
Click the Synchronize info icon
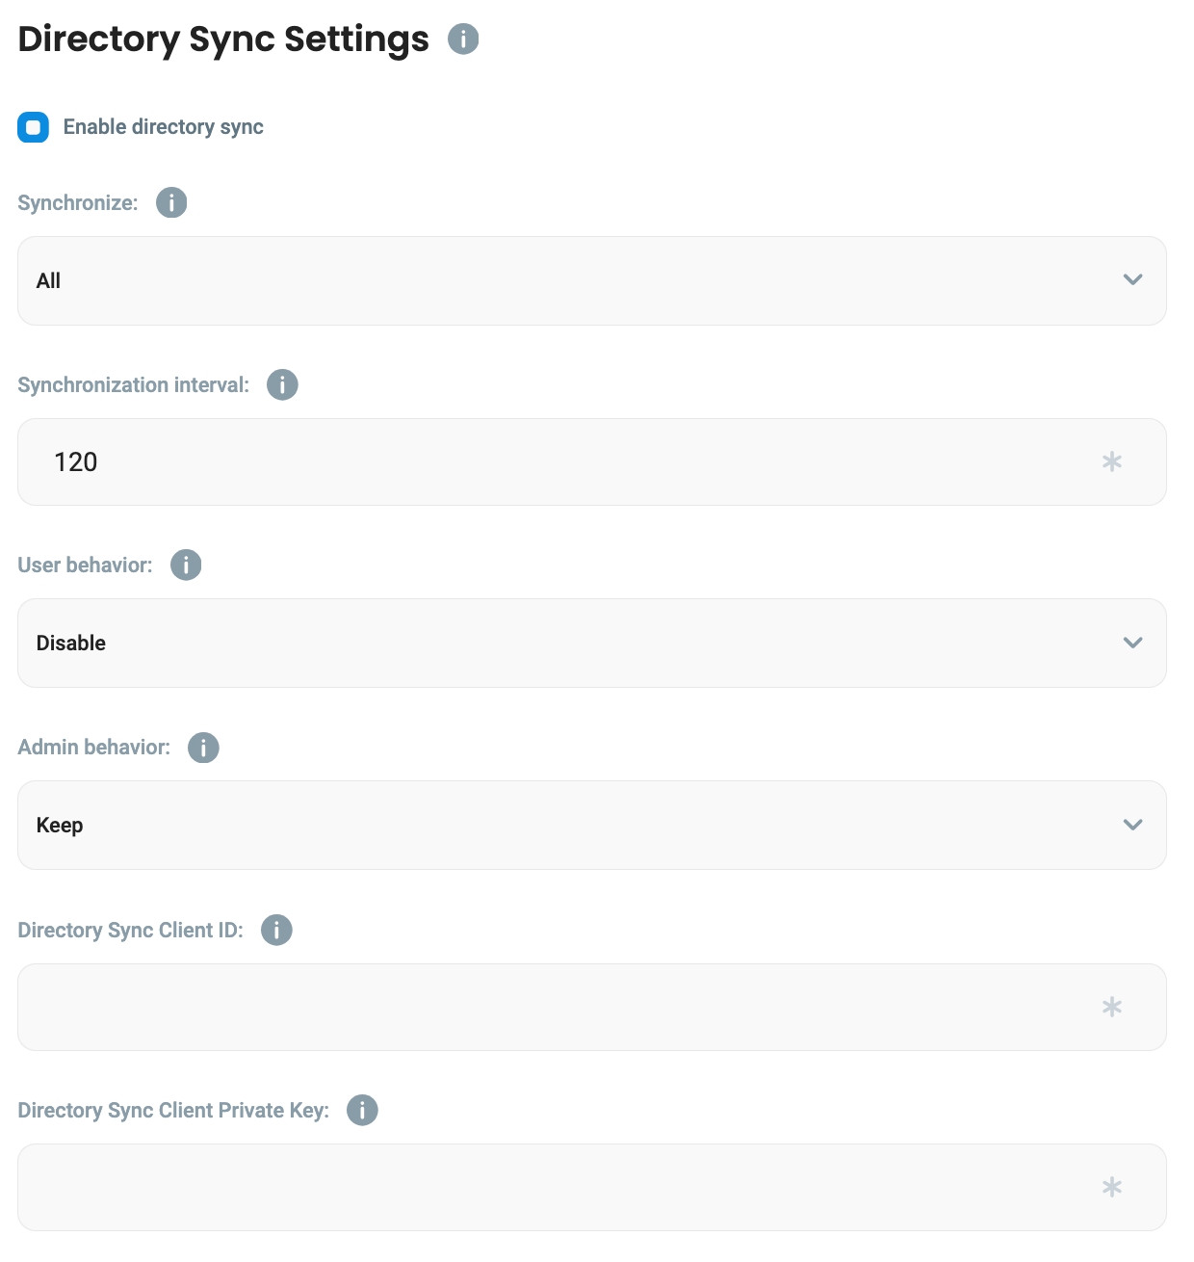171,203
